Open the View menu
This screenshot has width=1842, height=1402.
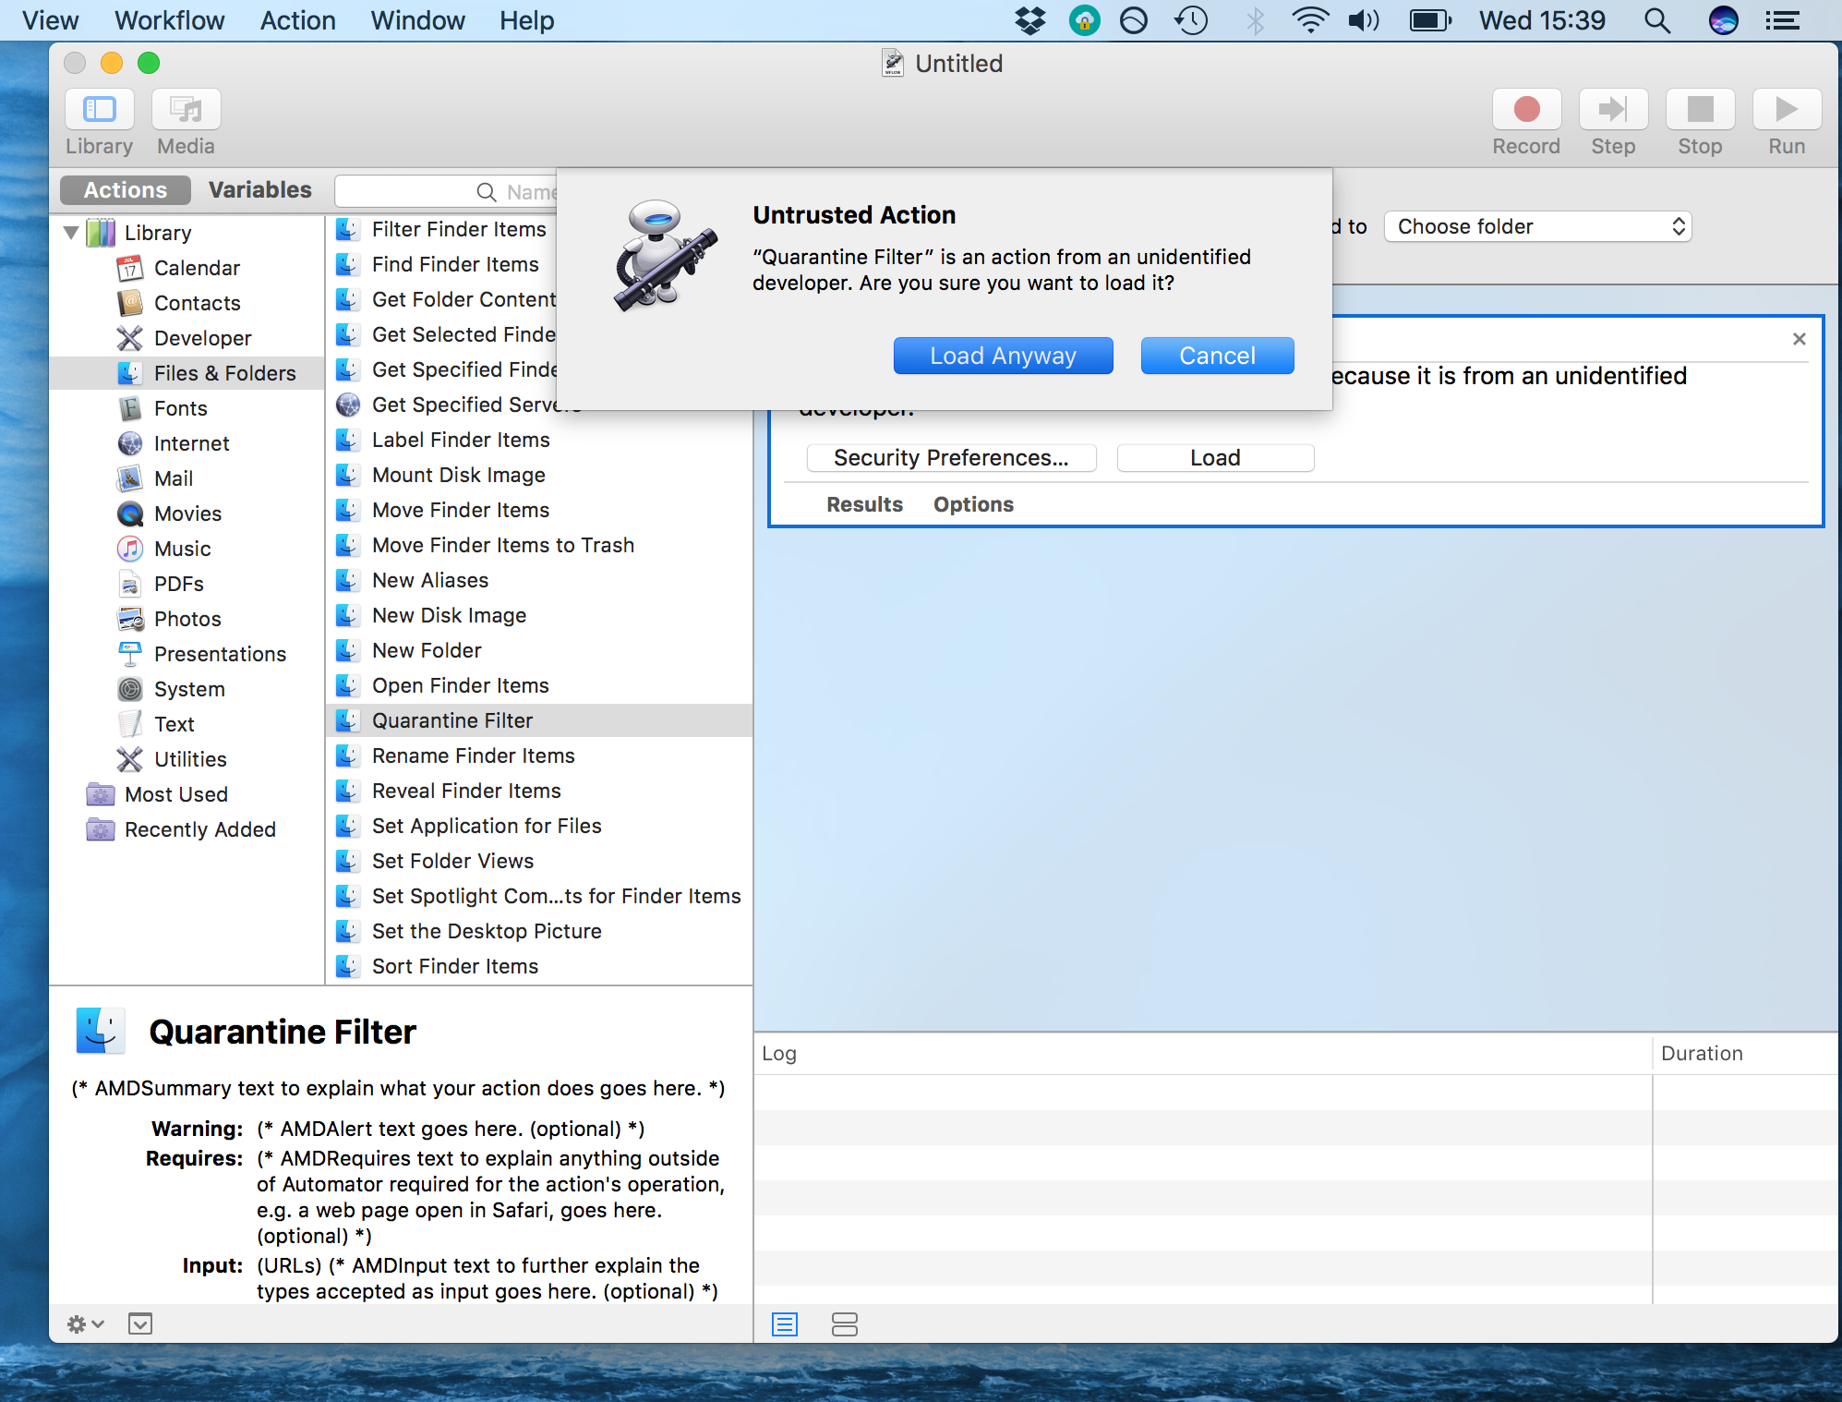50,20
